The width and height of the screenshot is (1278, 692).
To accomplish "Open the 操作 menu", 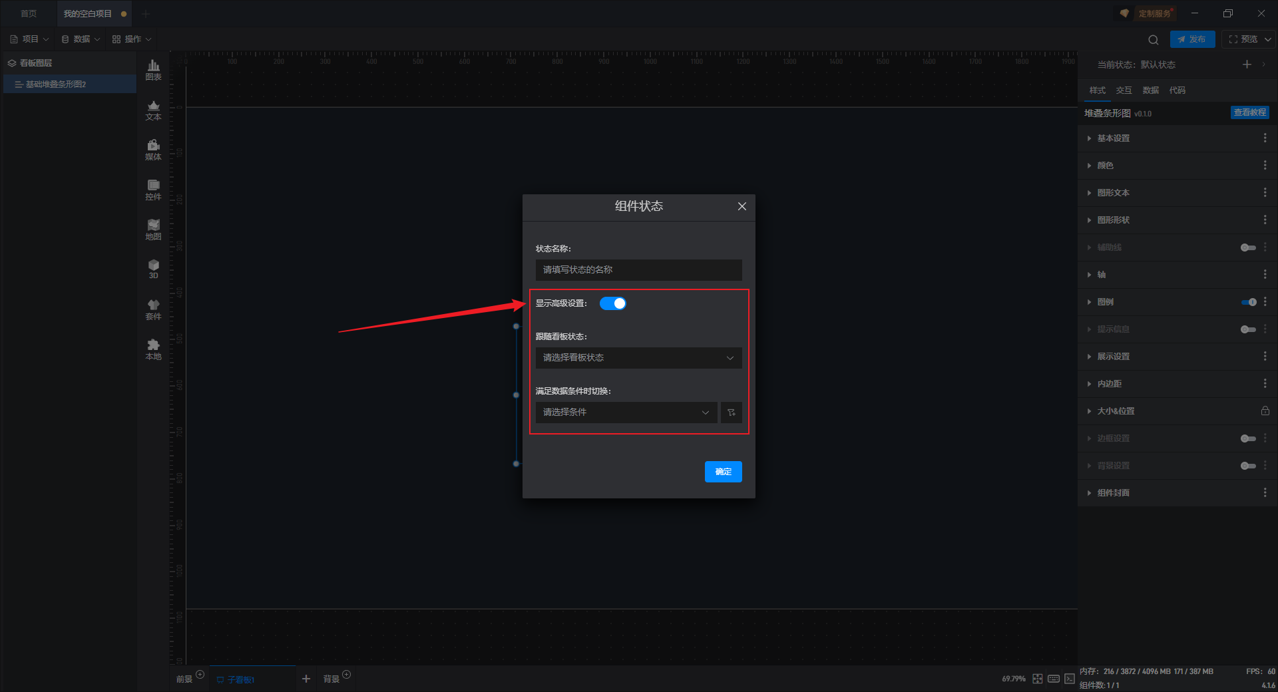I will pyautogui.click(x=132, y=39).
